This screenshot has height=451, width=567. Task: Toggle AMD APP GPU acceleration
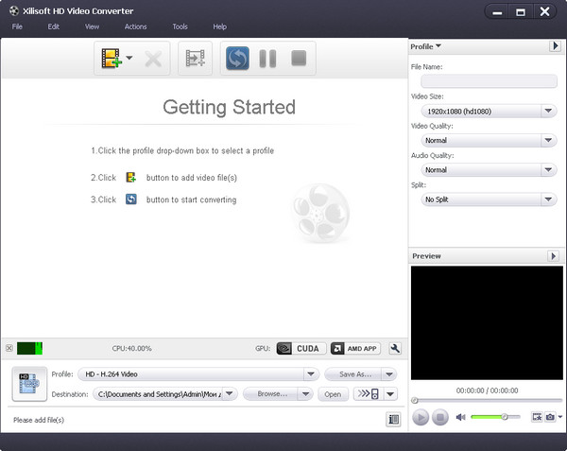pyautogui.click(x=356, y=348)
